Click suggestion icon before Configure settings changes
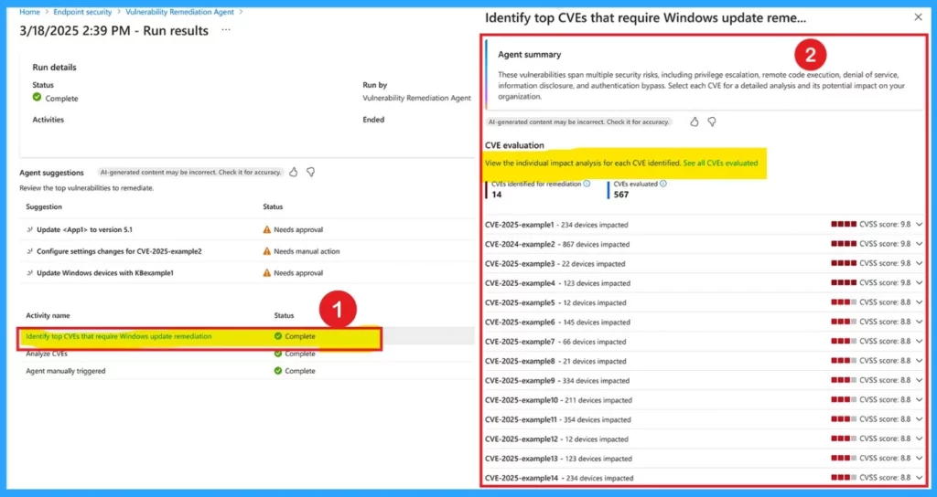The height and width of the screenshot is (497, 937). coord(29,251)
